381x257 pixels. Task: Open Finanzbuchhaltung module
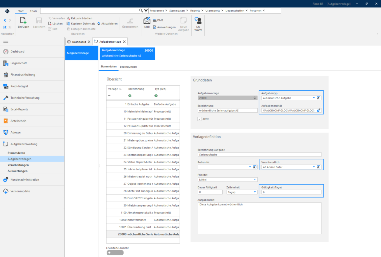pos(32,75)
